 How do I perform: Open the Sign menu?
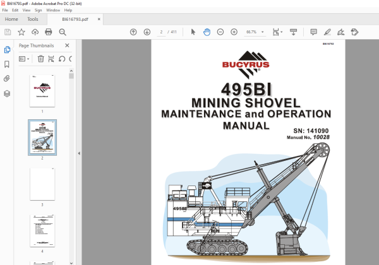[x=38, y=10]
